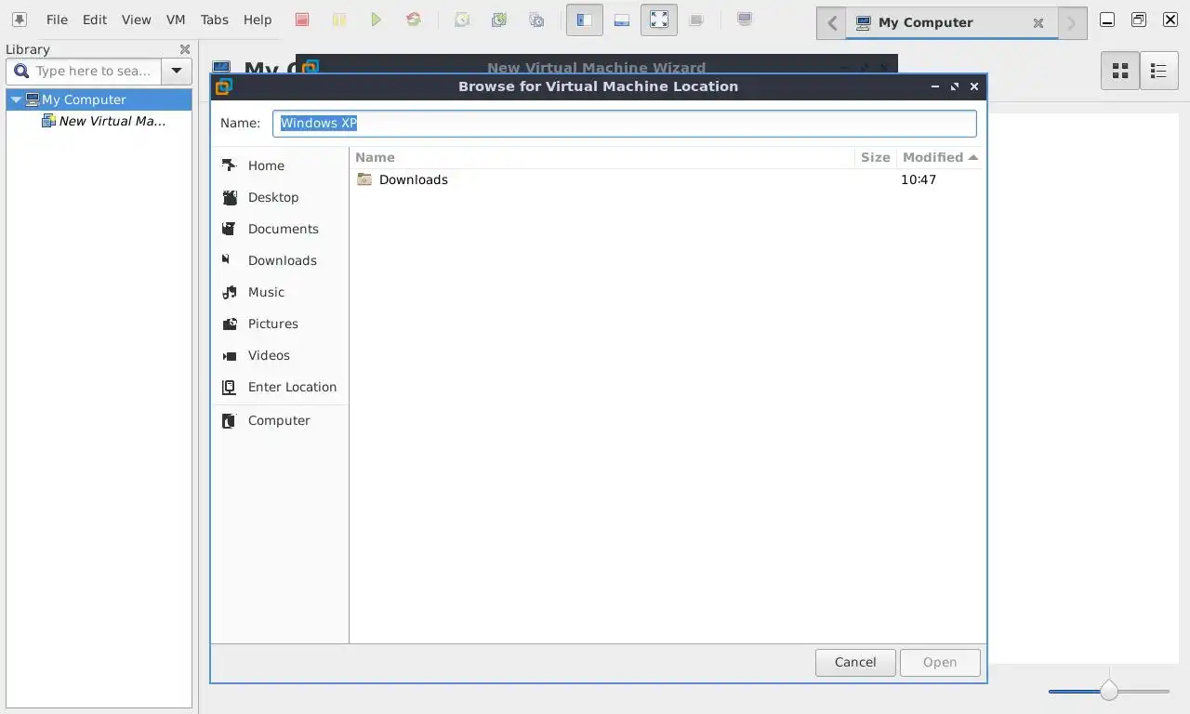1190x714 pixels.
Task: Go to Computer in places sidebar
Action: click(x=281, y=420)
